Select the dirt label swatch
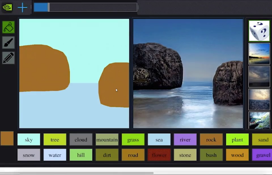Viewport: 272px width, 175px height. point(107,155)
